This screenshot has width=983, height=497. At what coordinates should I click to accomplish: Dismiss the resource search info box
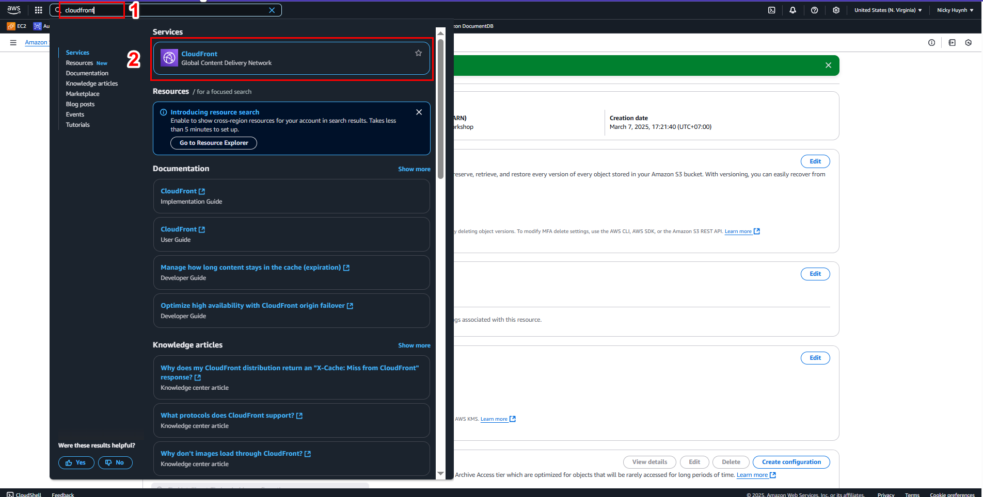pos(419,112)
